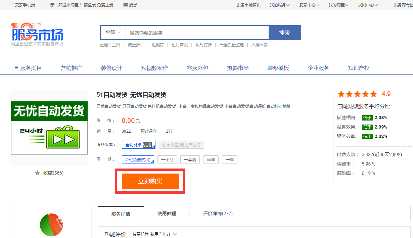413x238 pixels.
Task: Choose the 一季度 period
Action: pos(190,159)
